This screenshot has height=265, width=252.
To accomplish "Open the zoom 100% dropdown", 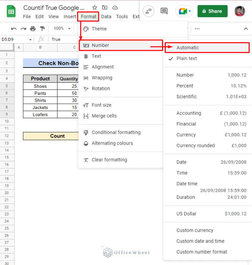I will point(62,28).
